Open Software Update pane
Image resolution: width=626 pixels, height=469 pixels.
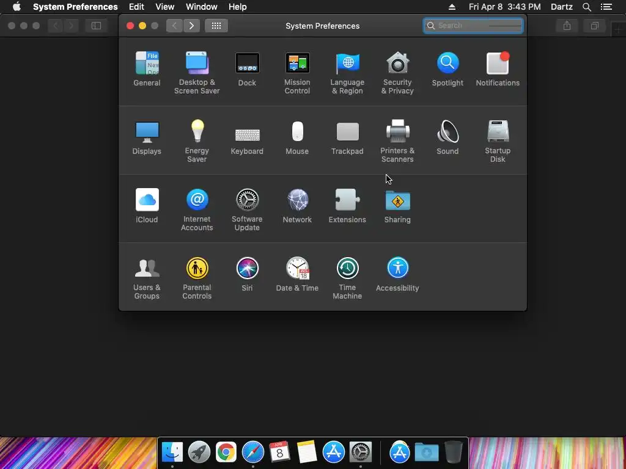[x=247, y=210]
